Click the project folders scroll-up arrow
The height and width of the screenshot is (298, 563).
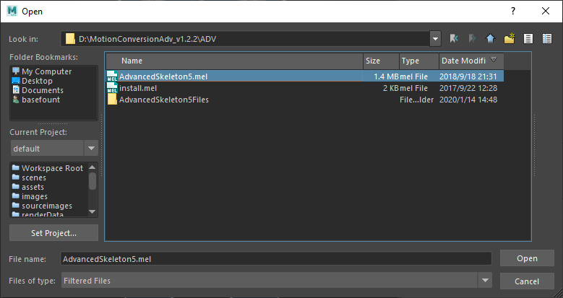93,167
